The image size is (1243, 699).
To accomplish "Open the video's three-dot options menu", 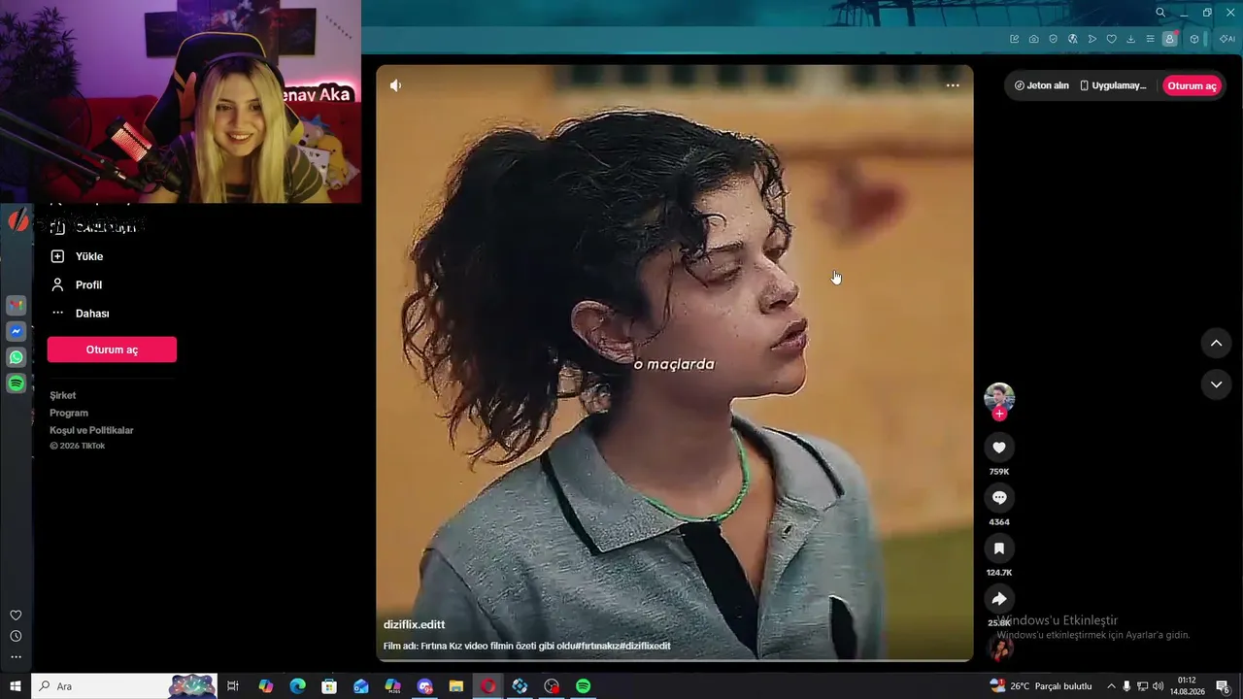I will tap(953, 85).
